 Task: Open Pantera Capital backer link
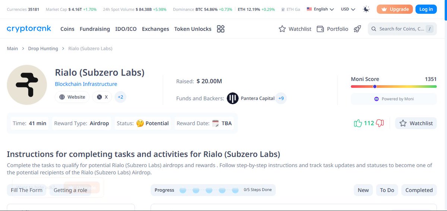(258, 98)
